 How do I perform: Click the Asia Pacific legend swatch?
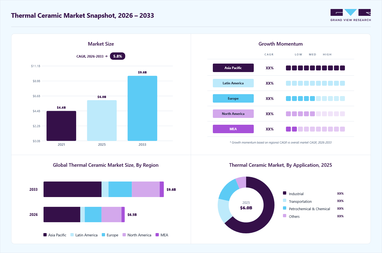click(x=45, y=235)
